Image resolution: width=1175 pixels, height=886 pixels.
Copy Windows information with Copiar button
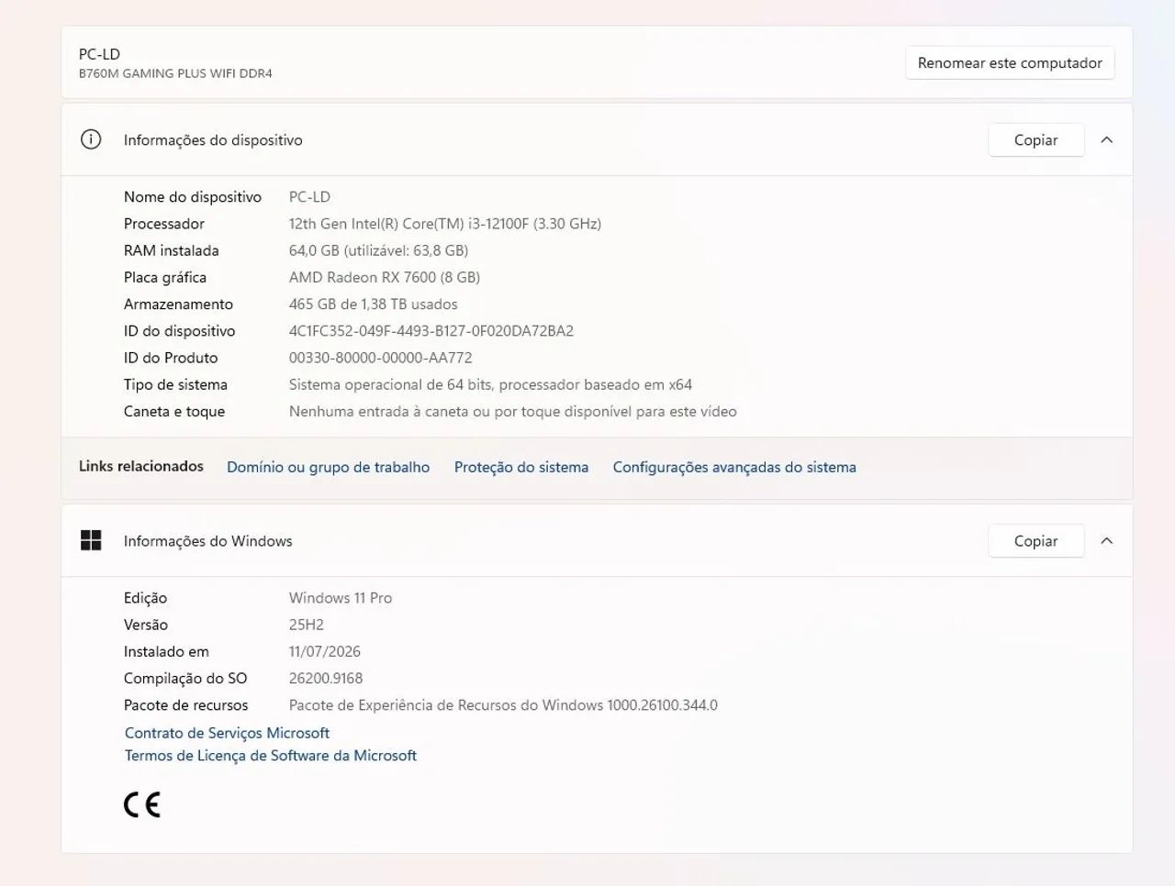point(1035,540)
